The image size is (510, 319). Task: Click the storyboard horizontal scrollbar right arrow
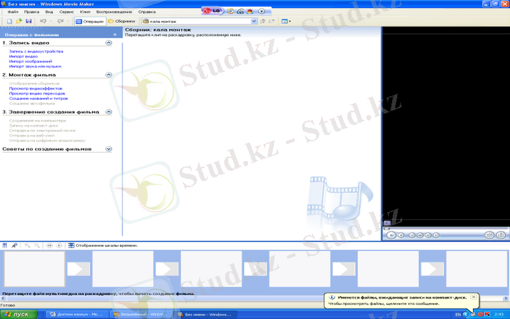[506, 298]
